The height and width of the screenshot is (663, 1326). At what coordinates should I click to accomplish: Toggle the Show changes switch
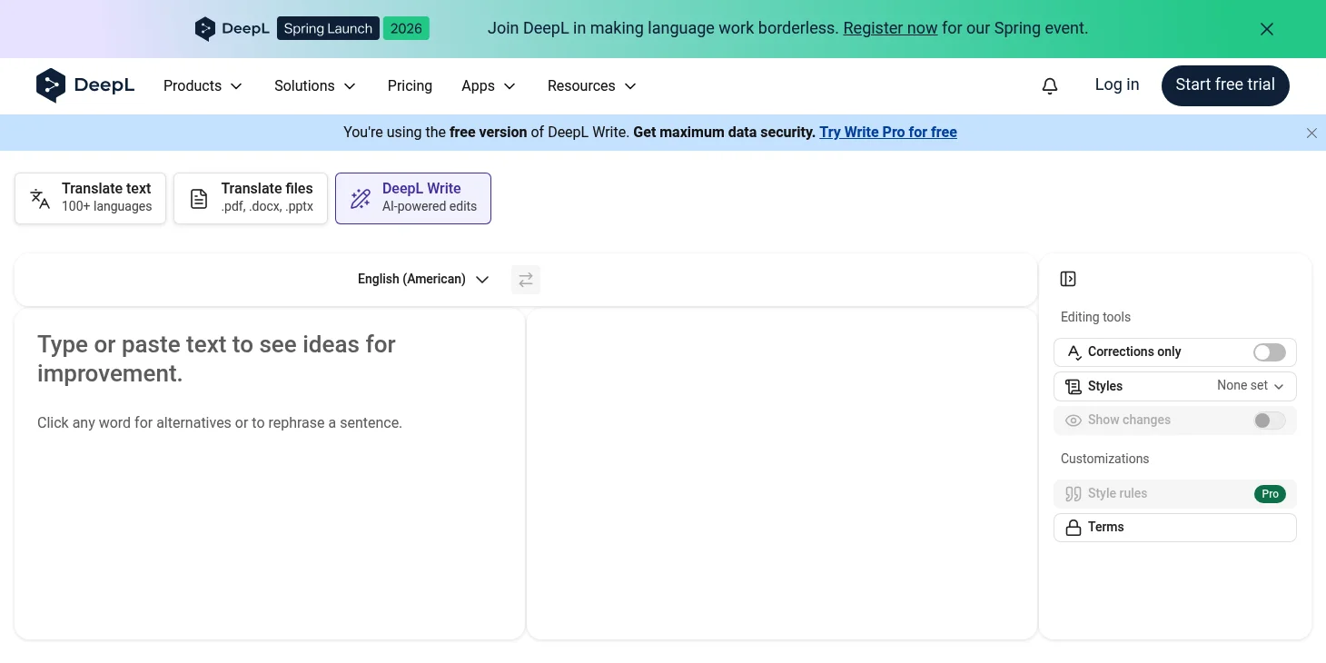click(1269, 420)
